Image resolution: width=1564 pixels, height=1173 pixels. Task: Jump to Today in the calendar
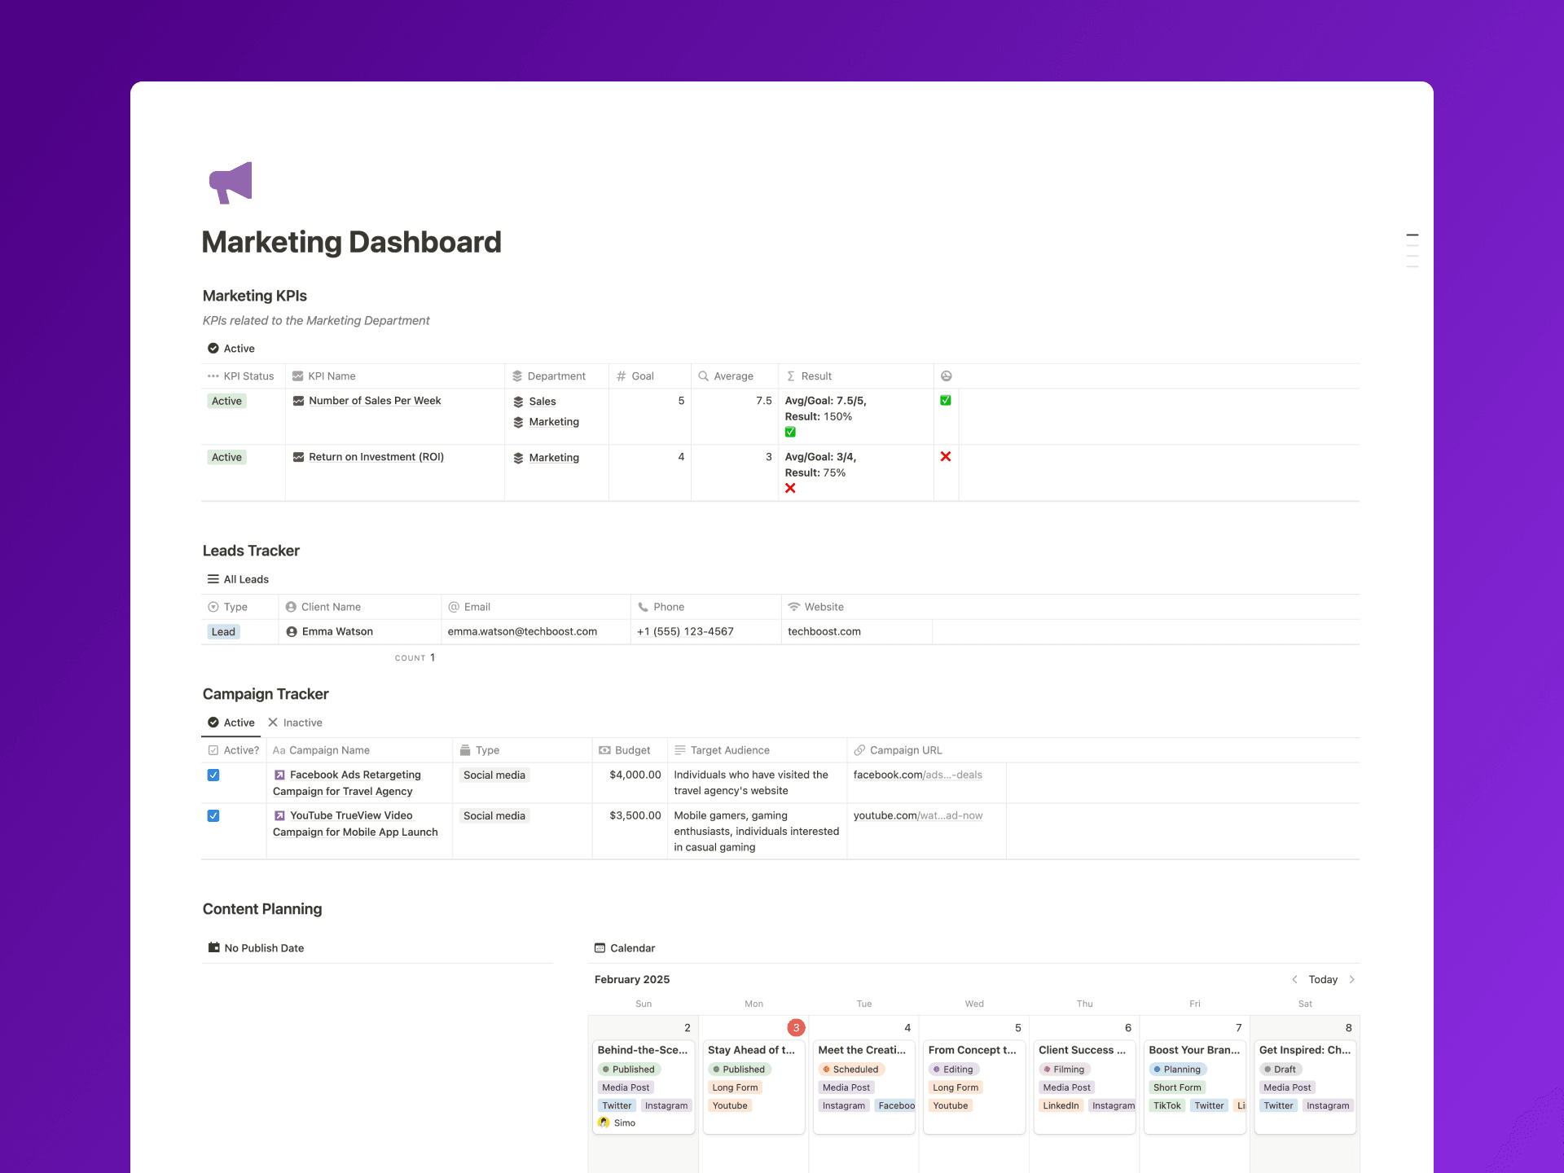(x=1323, y=979)
